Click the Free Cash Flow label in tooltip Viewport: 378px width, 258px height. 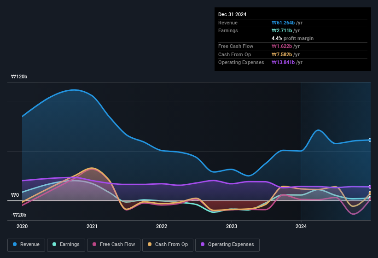[236, 46]
